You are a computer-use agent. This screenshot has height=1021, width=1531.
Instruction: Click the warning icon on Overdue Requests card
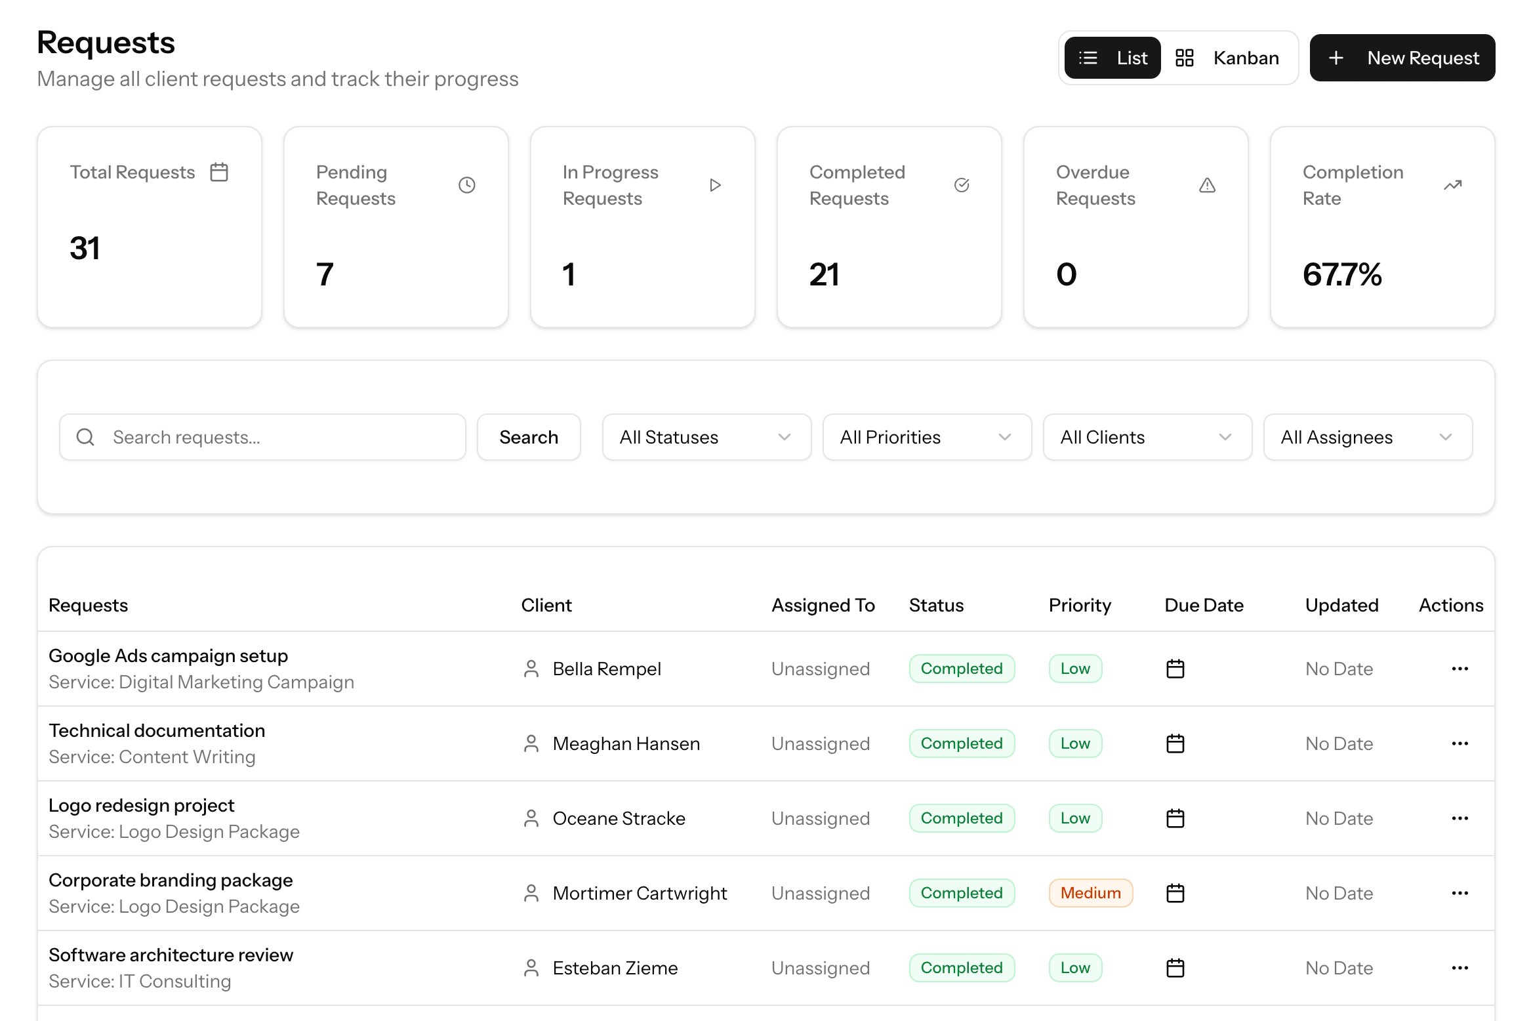(1208, 184)
